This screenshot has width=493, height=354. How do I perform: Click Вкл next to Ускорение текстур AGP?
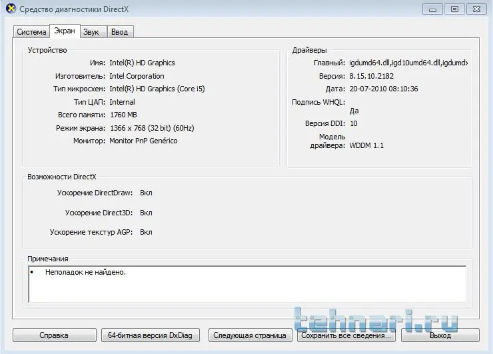146,232
